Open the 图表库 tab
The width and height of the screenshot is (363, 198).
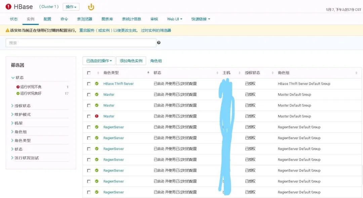point(107,19)
